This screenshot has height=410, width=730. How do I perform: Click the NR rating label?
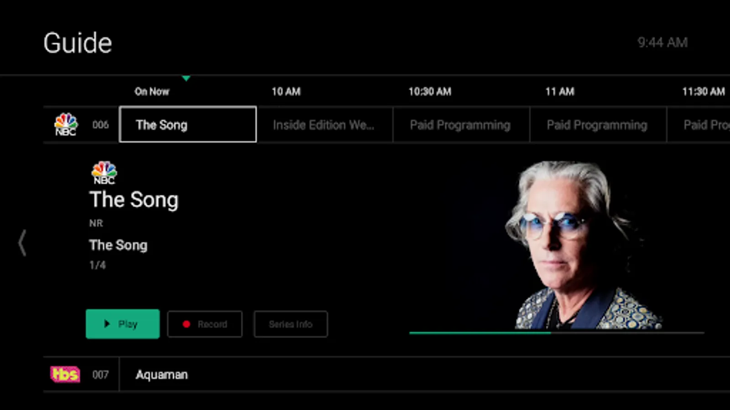pos(96,223)
